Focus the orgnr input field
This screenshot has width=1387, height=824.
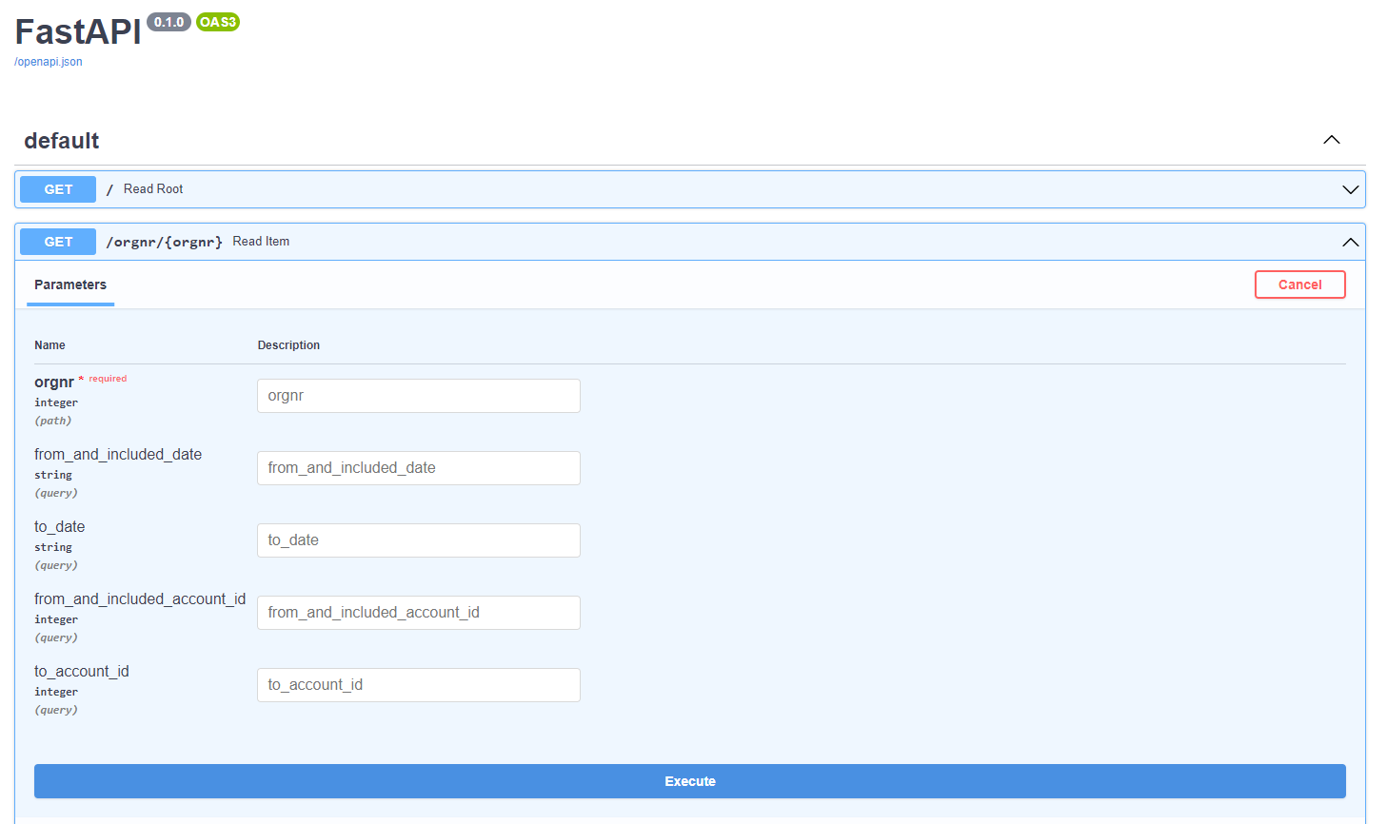point(419,396)
